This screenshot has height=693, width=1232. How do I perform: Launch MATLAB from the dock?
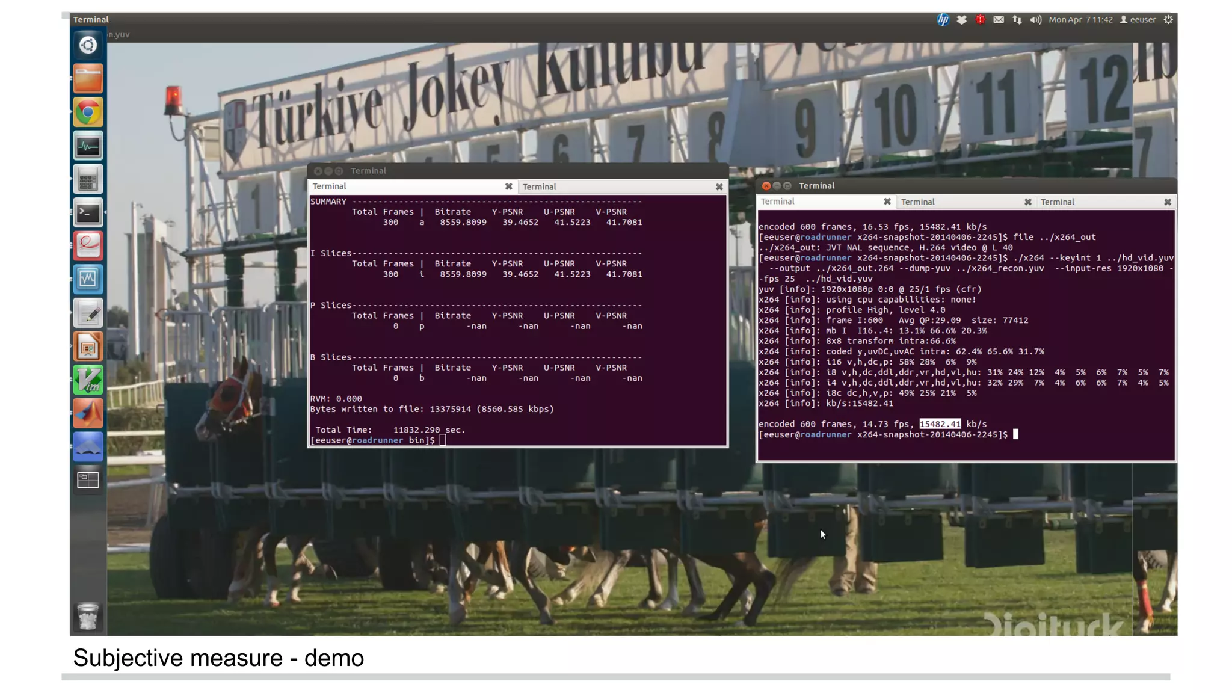click(88, 414)
